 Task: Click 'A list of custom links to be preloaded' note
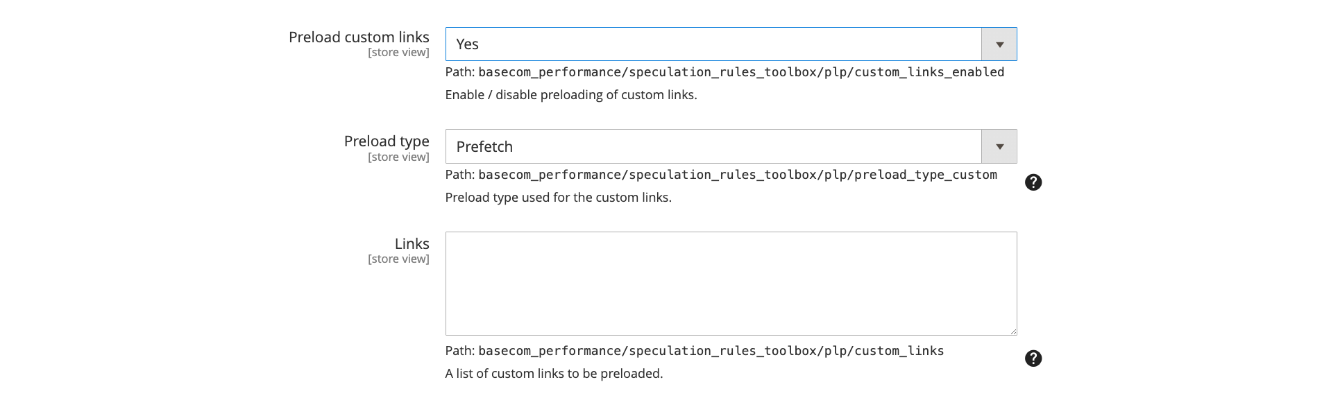coord(554,374)
